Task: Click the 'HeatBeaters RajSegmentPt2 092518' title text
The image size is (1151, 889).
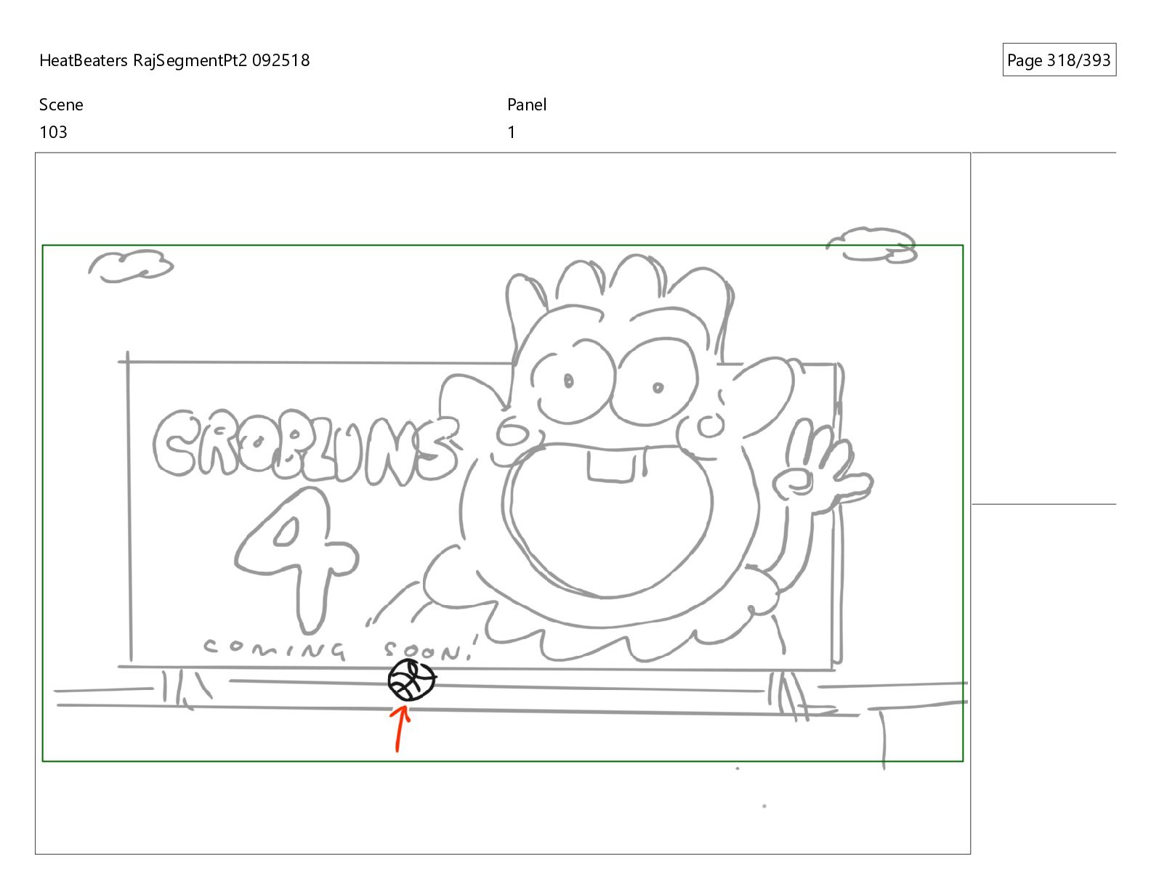Action: click(x=174, y=60)
